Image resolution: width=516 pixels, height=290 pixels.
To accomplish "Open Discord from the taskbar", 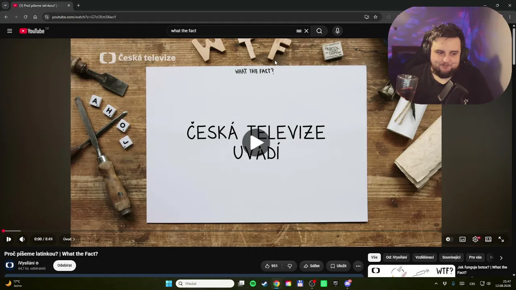I will tap(347, 284).
